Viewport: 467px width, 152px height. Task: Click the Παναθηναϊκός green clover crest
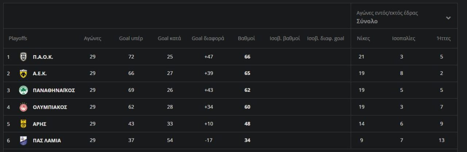23,90
